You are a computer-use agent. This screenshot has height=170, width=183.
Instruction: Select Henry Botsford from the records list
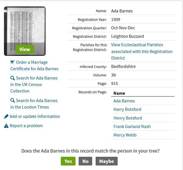(x=128, y=118)
